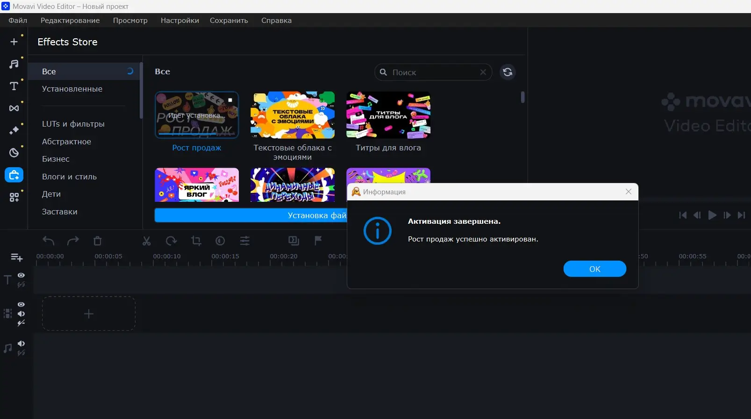Clear the search field with X

[x=483, y=72]
